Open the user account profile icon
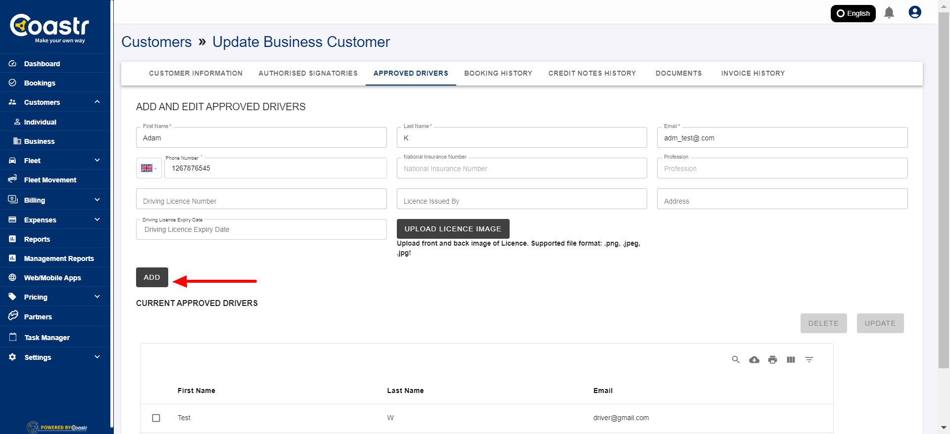950x434 pixels. point(914,12)
